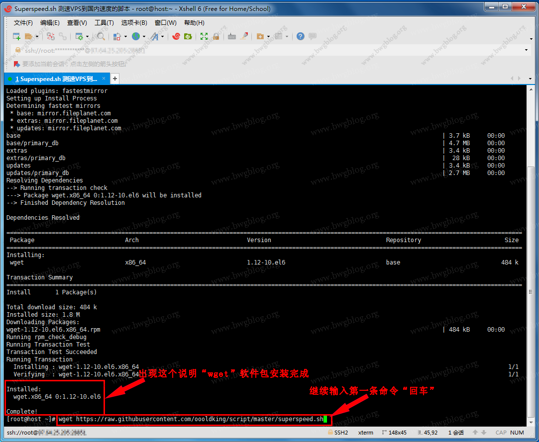The width and height of the screenshot is (539, 442).
Task: Click the 'Complete!' line in terminal
Action: (22, 412)
